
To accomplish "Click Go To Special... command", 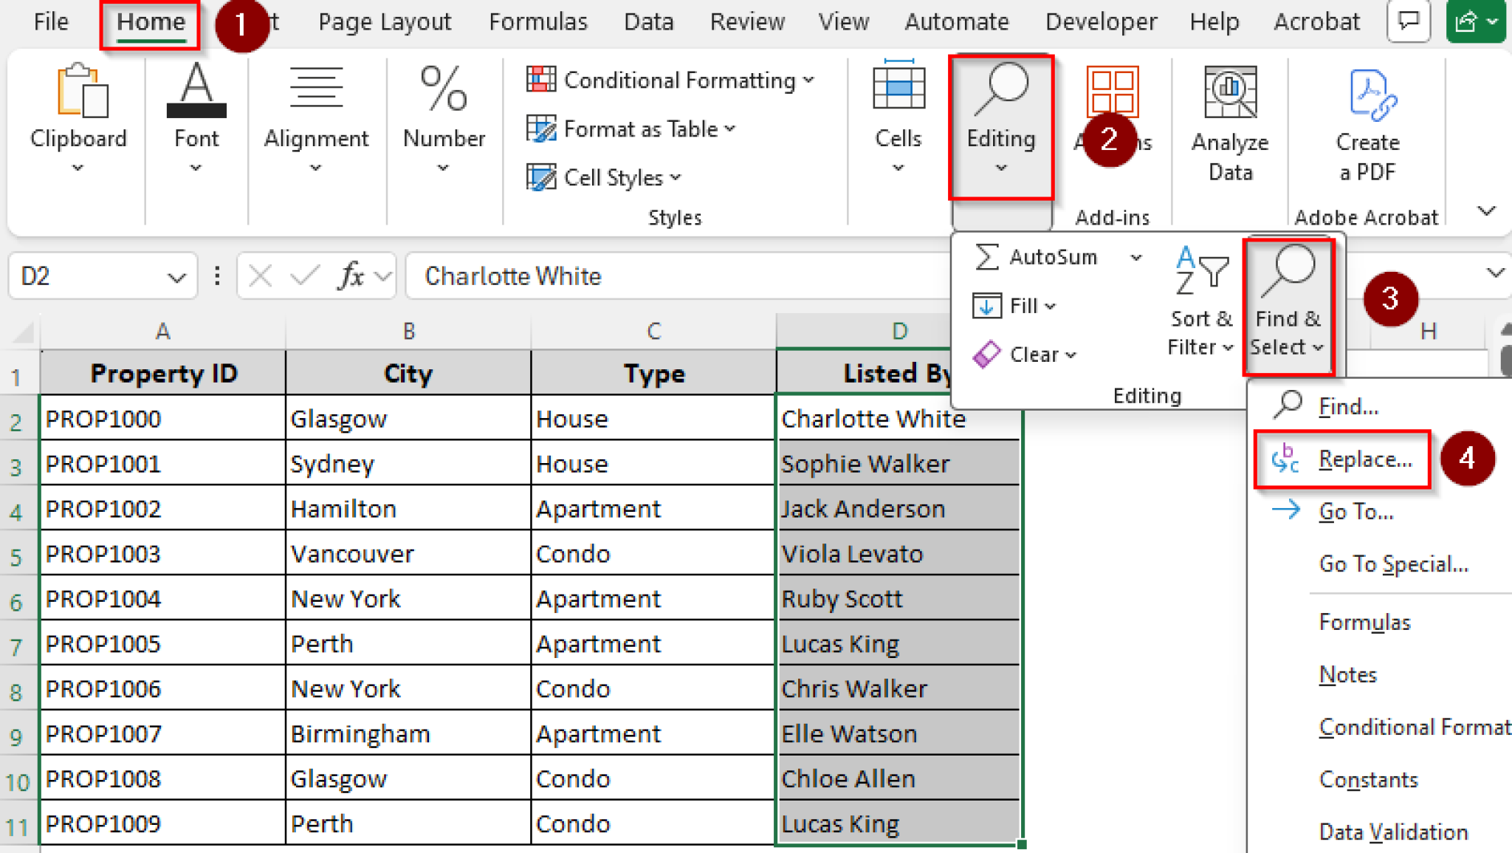I will click(x=1392, y=564).
